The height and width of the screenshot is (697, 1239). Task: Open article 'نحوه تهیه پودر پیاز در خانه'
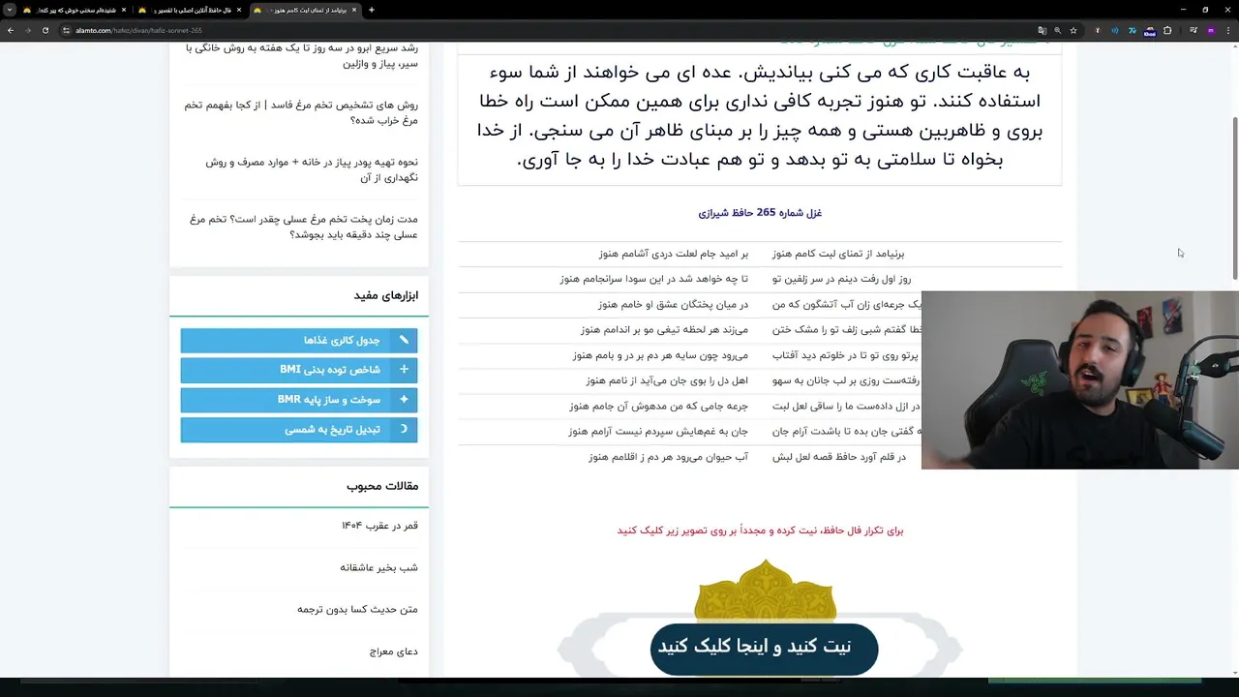(312, 169)
